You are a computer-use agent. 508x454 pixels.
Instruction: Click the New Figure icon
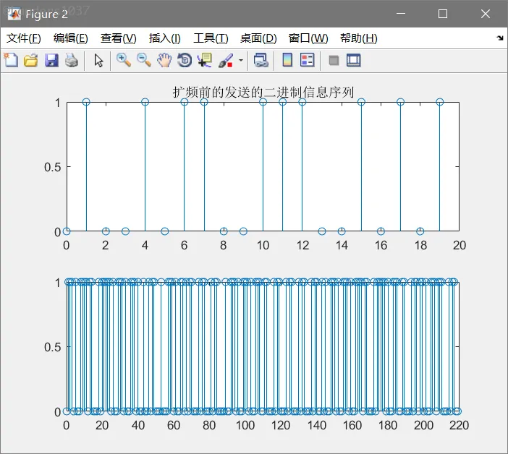(11, 61)
